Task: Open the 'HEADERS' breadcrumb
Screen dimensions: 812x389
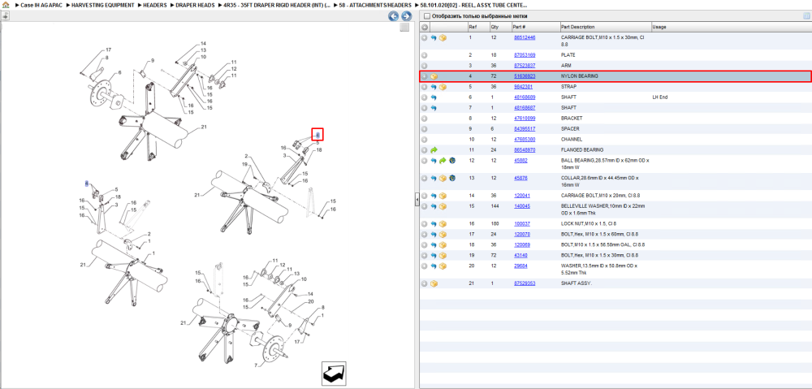Action: coord(155,5)
